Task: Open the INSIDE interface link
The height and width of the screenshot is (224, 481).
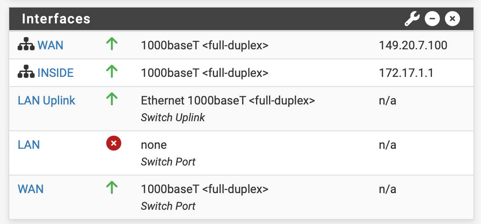Action: [55, 73]
